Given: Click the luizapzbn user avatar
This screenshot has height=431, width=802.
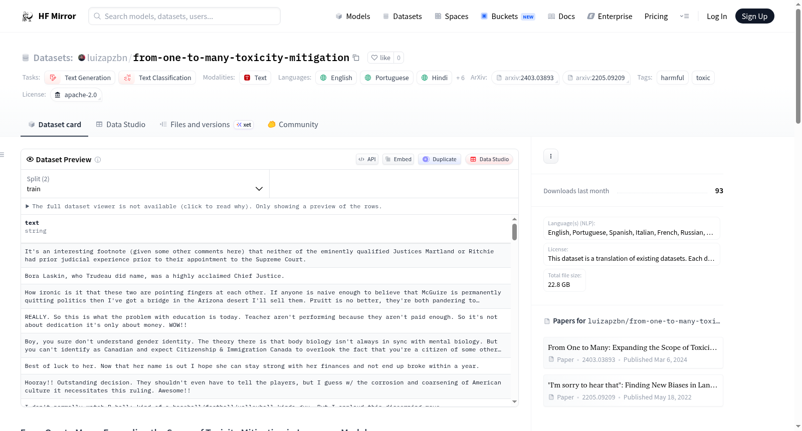Looking at the screenshot, I should pos(82,58).
